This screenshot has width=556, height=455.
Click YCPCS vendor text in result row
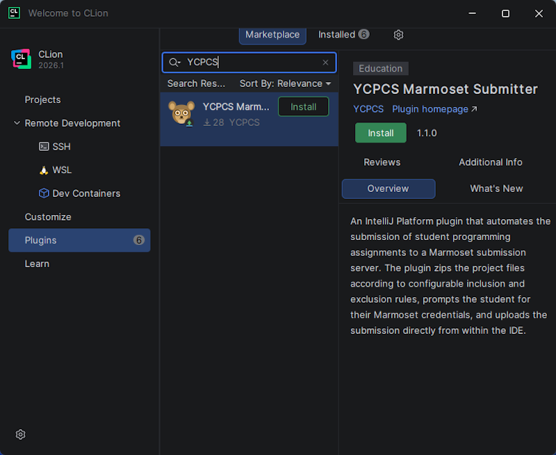click(x=245, y=122)
